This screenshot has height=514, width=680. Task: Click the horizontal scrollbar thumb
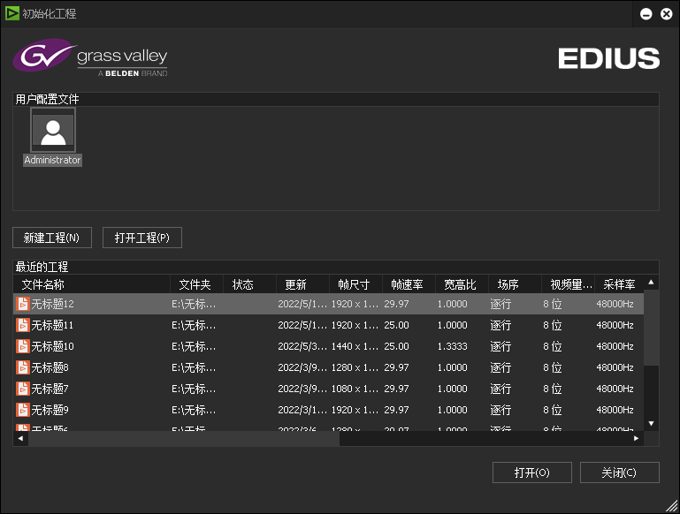coord(184,438)
